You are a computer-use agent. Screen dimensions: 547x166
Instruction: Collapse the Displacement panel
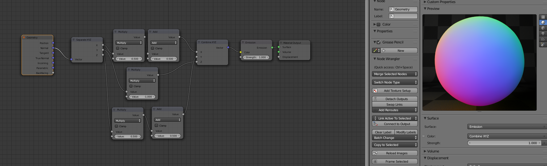tap(425, 158)
